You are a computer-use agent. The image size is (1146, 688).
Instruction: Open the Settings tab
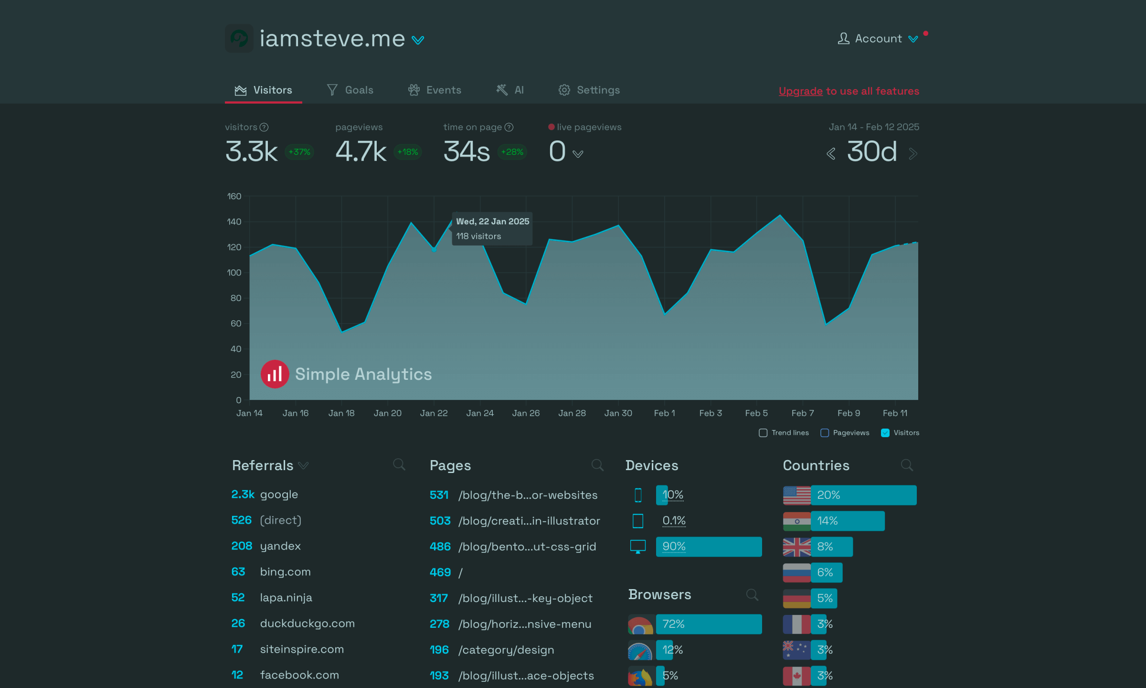[x=589, y=90]
